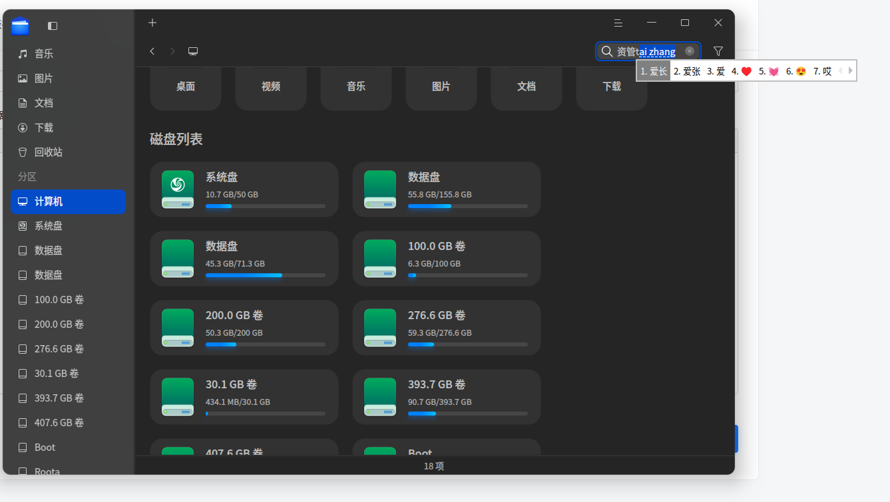This screenshot has height=502, width=890.
Task: Go forward with the right arrow
Action: point(173,51)
